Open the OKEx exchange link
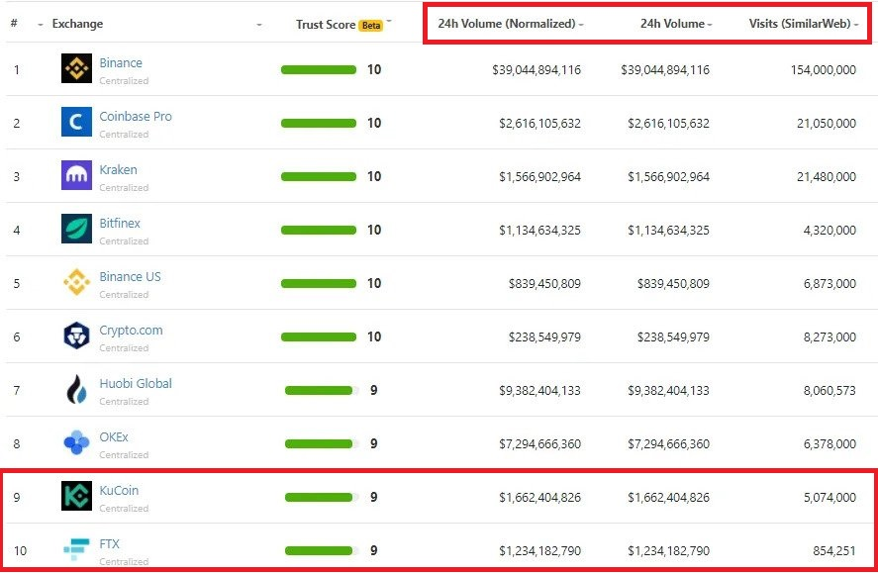This screenshot has height=575, width=878. [114, 436]
